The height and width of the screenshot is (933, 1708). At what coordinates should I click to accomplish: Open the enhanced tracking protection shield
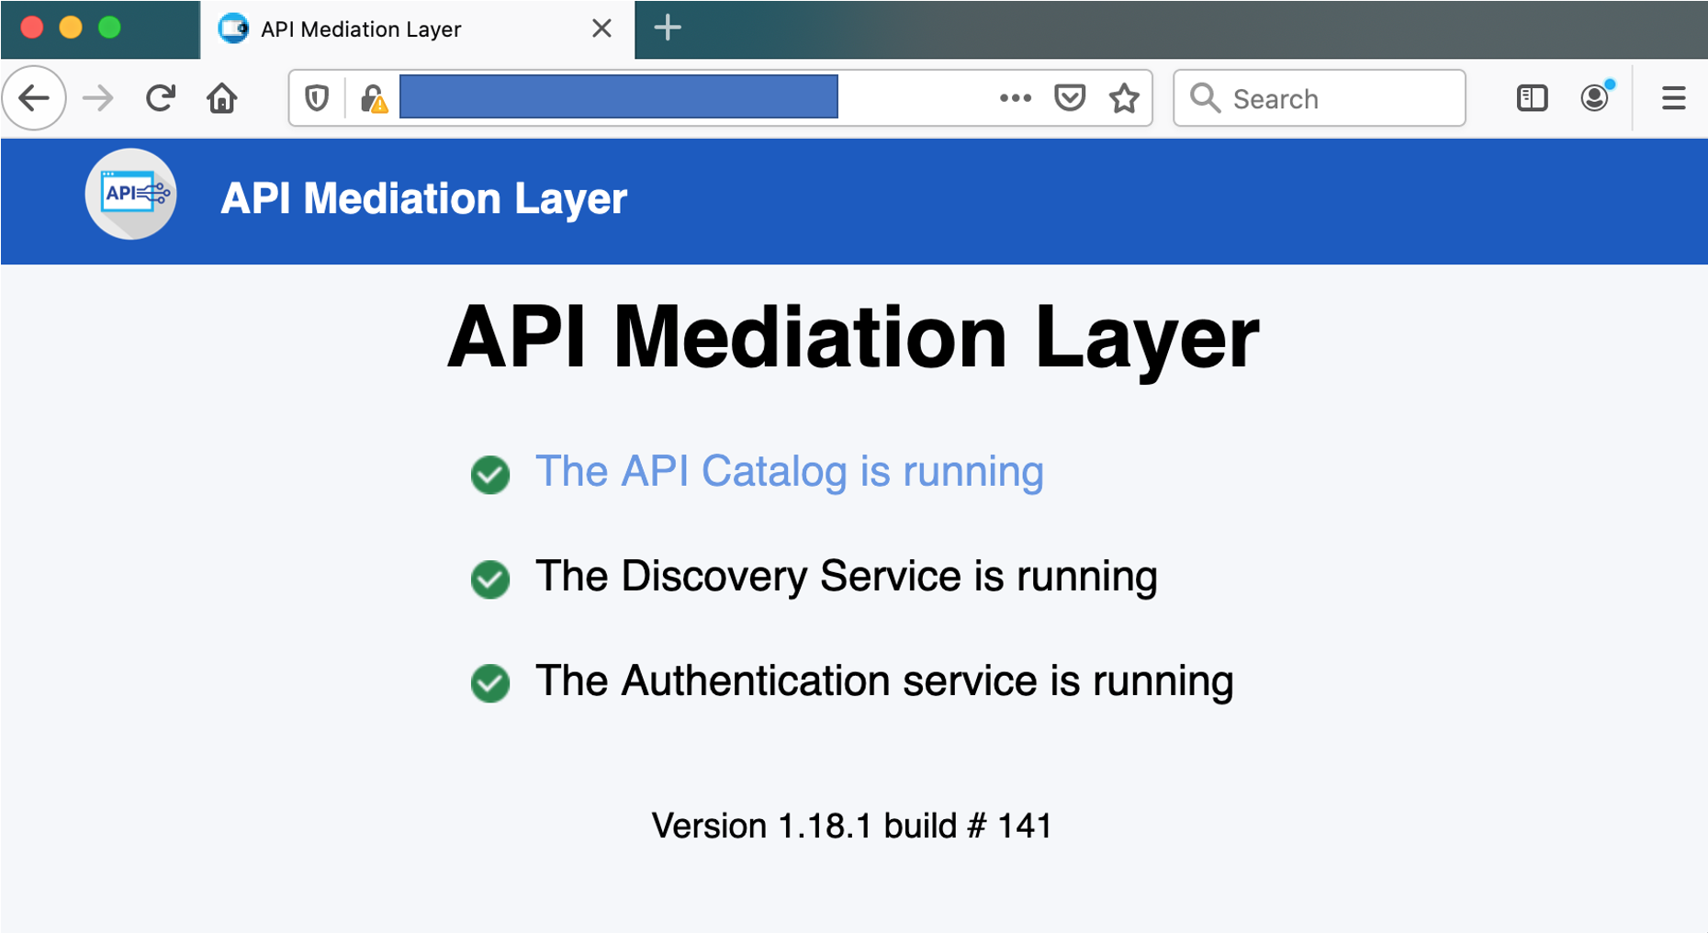[x=316, y=99]
